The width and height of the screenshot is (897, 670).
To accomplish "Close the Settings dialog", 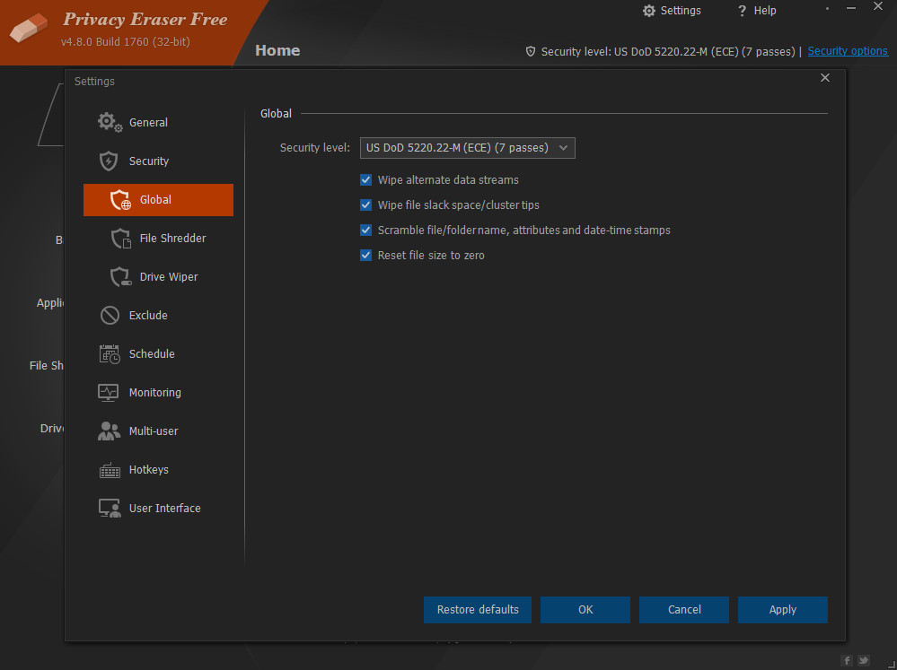I will point(825,78).
